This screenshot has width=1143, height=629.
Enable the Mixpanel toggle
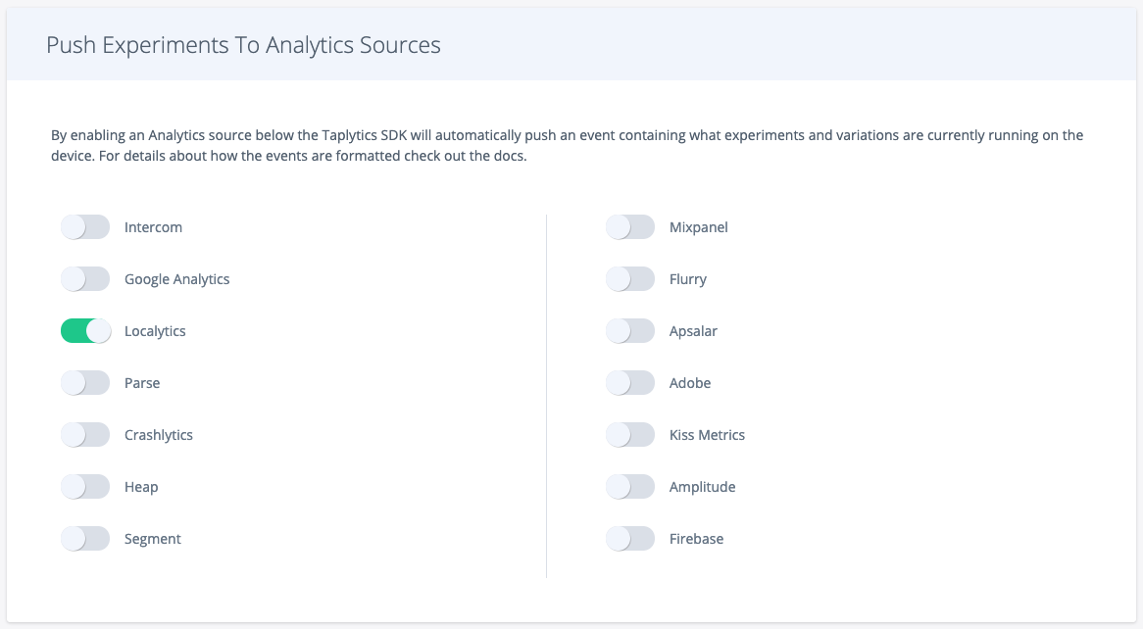tap(630, 227)
